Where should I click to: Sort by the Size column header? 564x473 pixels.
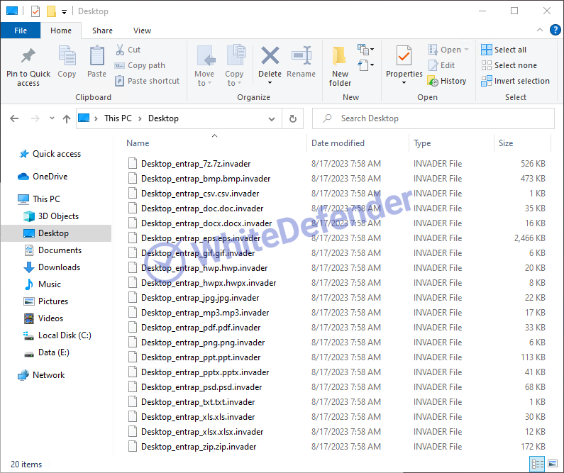pos(522,143)
